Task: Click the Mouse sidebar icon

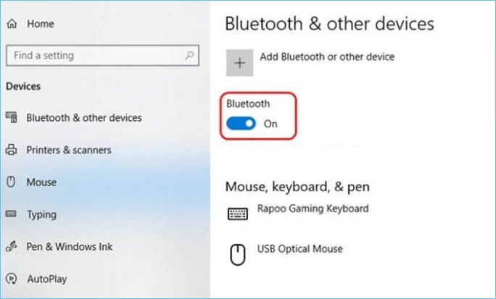Action: pos(12,182)
